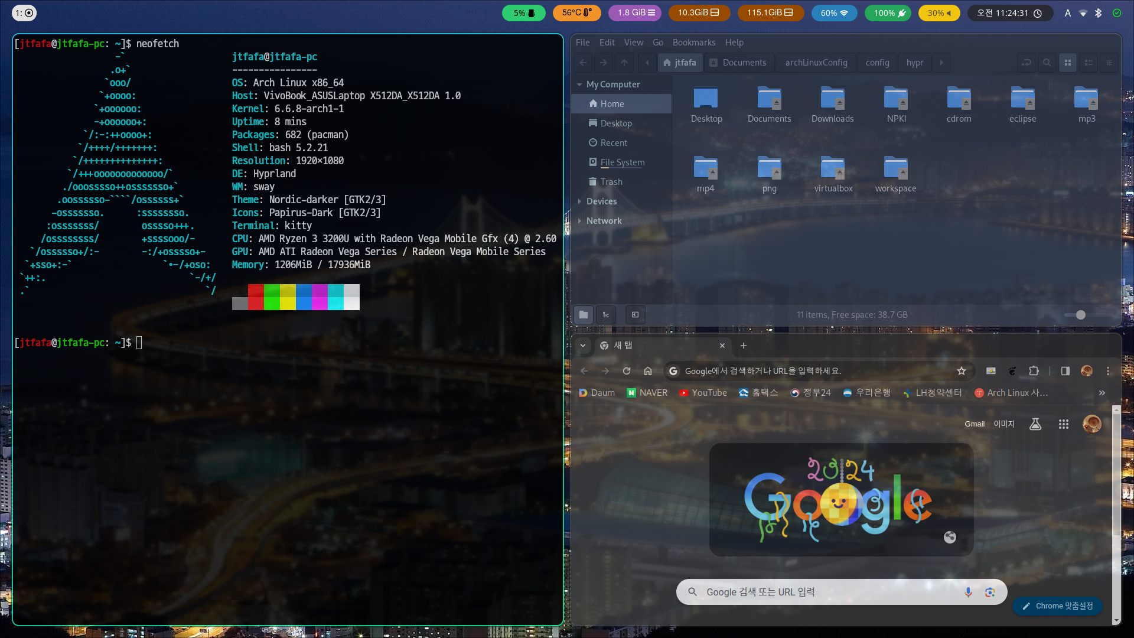Open Google Lens image search icon
This screenshot has height=638, width=1134.
click(990, 592)
